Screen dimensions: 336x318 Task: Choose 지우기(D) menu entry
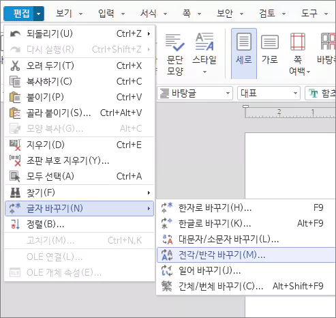(79, 145)
